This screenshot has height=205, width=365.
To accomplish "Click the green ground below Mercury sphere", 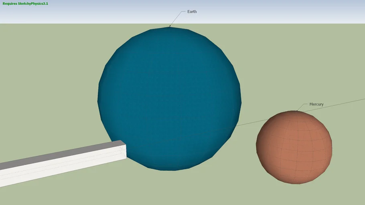I will click(294, 194).
